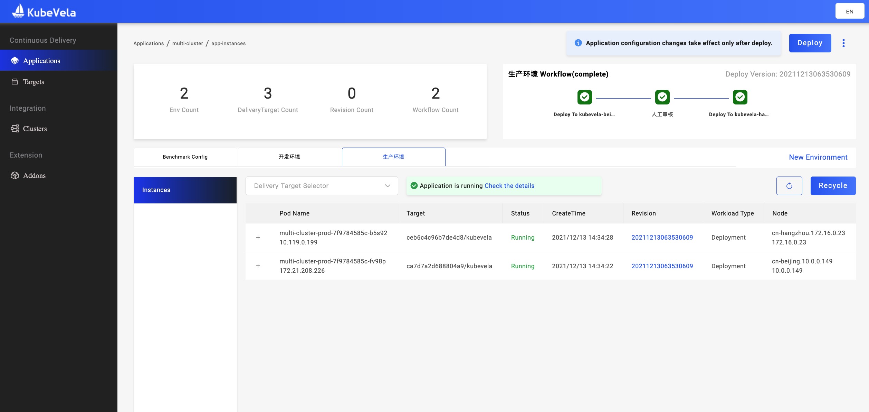Click the Check the details link
Viewport: 869px width, 412px height.
[x=509, y=186]
